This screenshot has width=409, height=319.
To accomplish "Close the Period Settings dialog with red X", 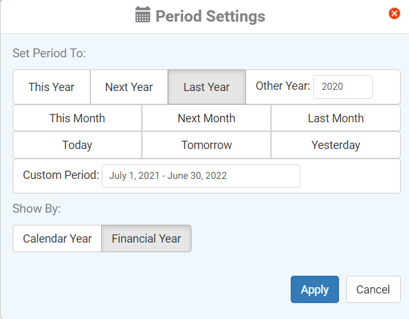I will (394, 13).
